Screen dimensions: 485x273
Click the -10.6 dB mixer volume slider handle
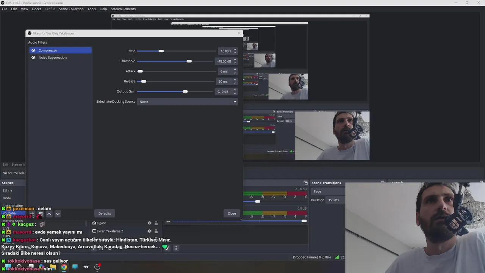coord(258,201)
